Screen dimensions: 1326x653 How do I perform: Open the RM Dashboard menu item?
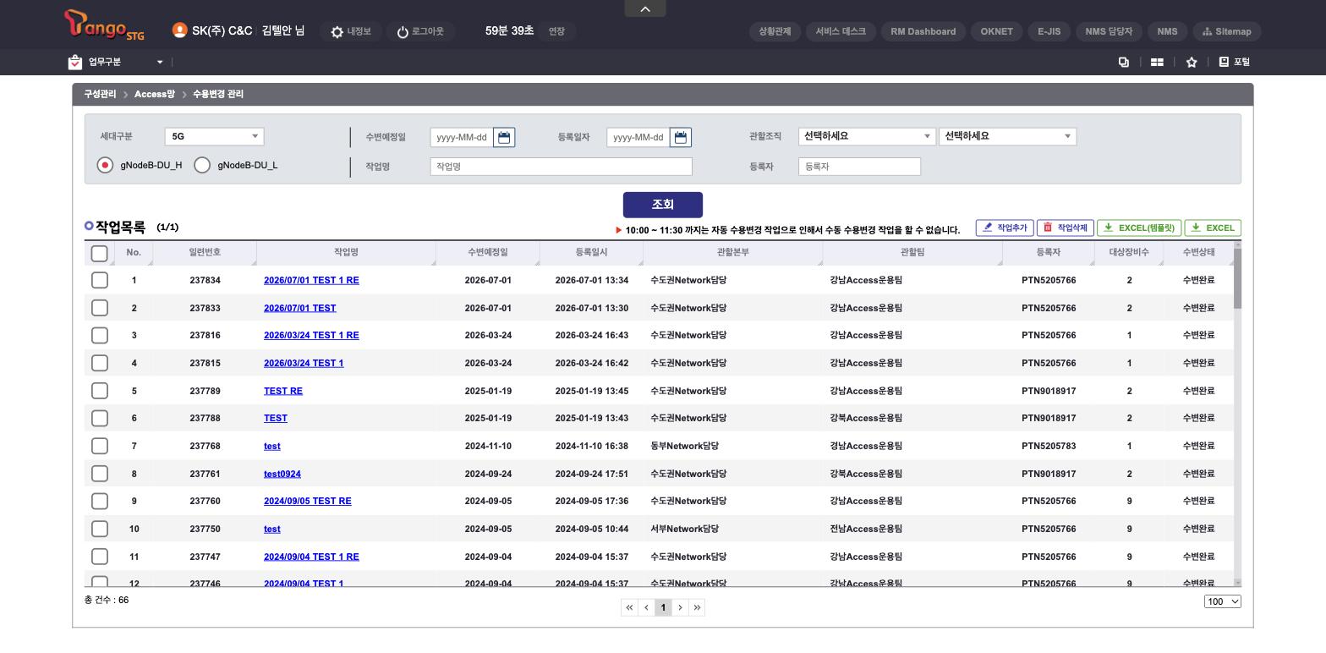pyautogui.click(x=923, y=31)
